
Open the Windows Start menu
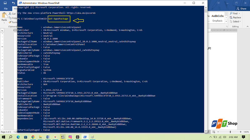[3, 137]
